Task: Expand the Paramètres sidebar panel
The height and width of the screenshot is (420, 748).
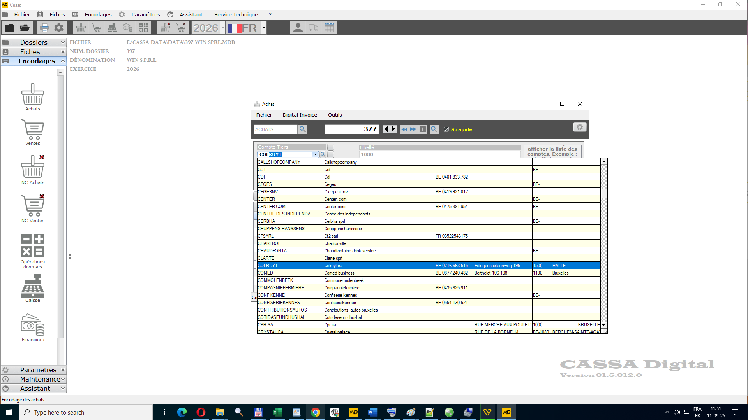Action: coord(34,370)
